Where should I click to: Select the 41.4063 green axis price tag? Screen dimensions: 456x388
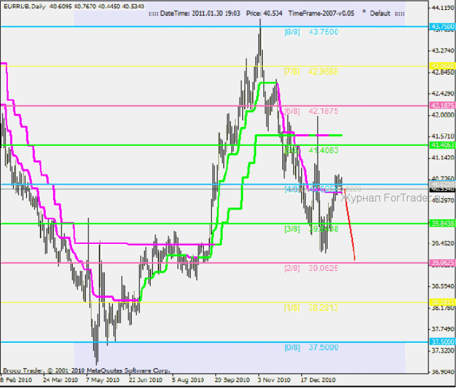click(442, 145)
